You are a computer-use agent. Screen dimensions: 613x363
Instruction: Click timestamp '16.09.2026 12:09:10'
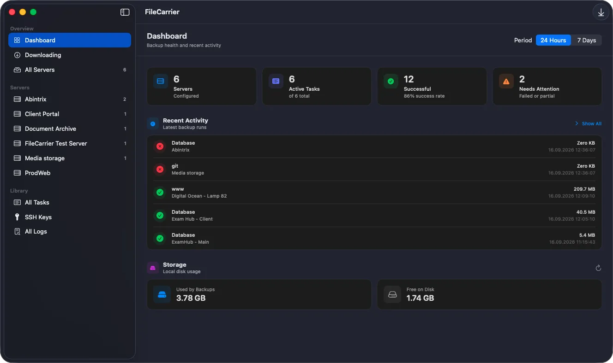click(x=571, y=196)
